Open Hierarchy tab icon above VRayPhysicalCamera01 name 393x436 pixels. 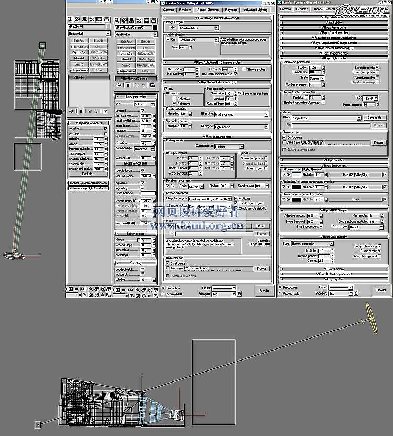click(132, 20)
